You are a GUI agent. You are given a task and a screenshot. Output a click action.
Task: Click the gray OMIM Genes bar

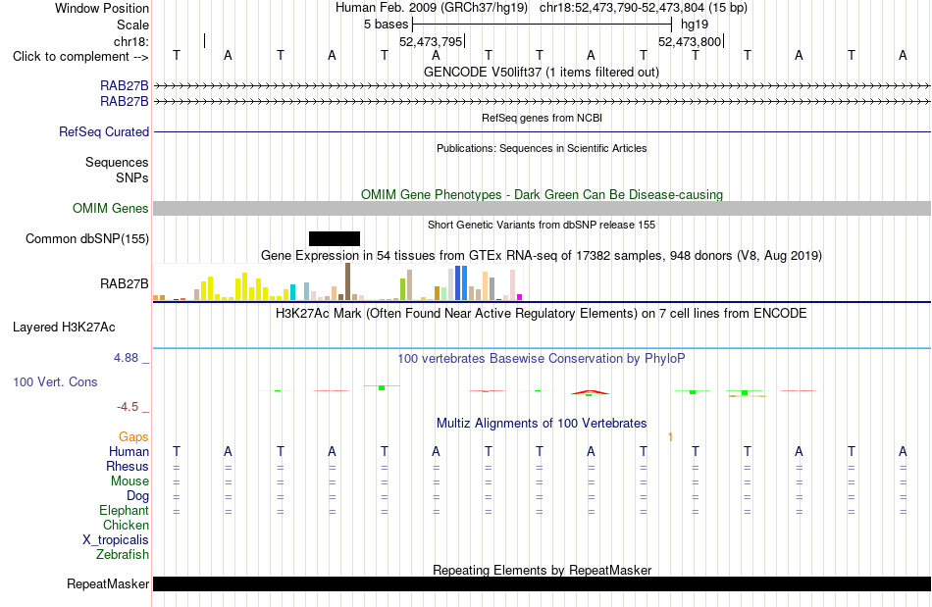tap(542, 208)
